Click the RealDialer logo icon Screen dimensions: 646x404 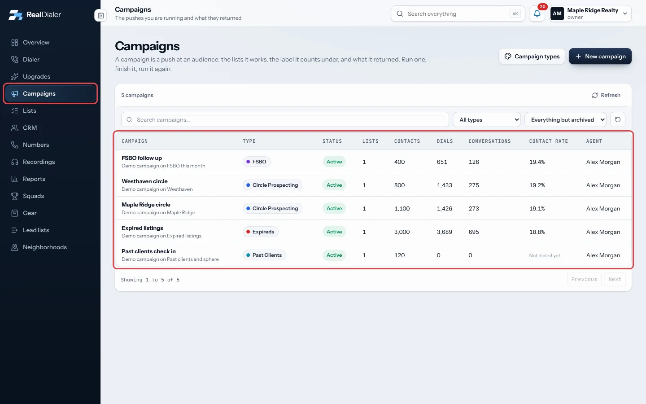tap(15, 15)
